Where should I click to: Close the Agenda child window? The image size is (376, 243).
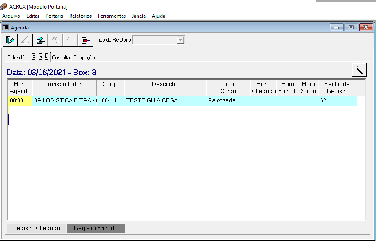coord(366,27)
